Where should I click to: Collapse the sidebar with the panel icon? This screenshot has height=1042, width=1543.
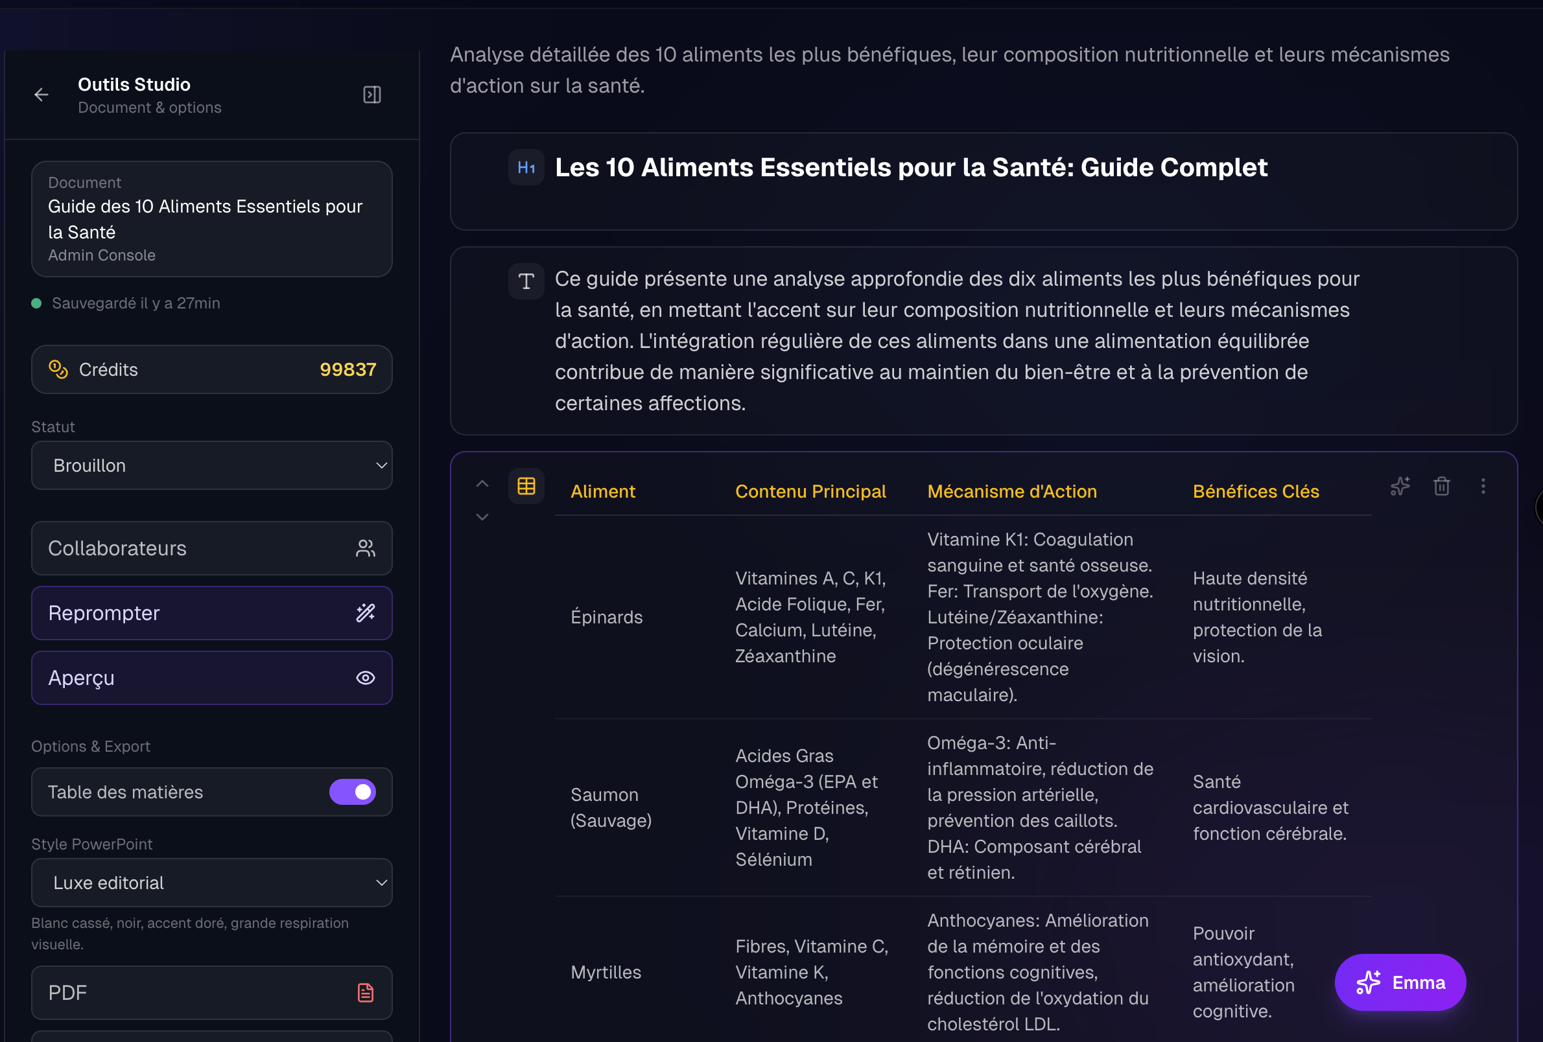[371, 95]
